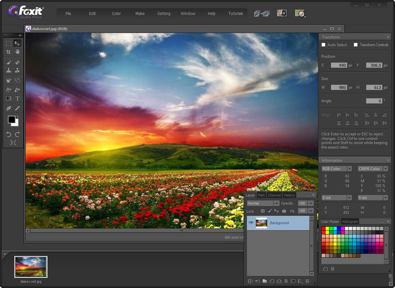This screenshot has width=395, height=288.
Task: Open the Tutorials menu
Action: [235, 13]
